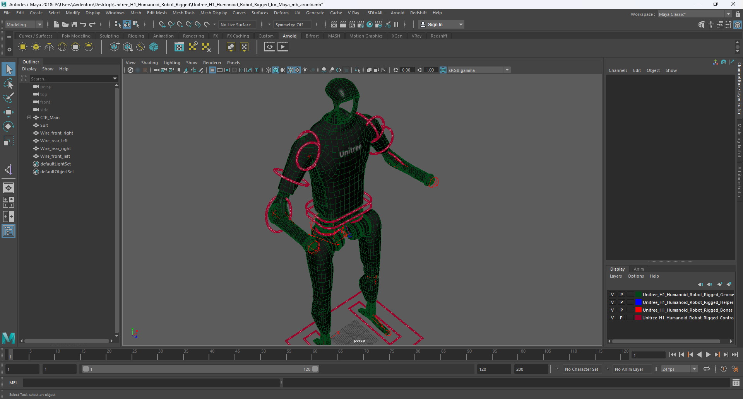Open the sRGB gamma view transform dropdown

(x=479, y=70)
